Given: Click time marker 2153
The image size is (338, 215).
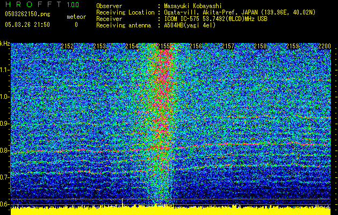Looking at the screenshot, I should (99, 46).
